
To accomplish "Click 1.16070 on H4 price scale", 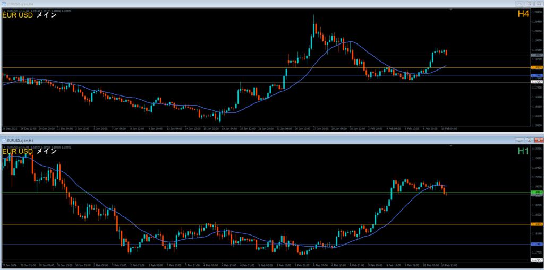I will click(x=536, y=116).
